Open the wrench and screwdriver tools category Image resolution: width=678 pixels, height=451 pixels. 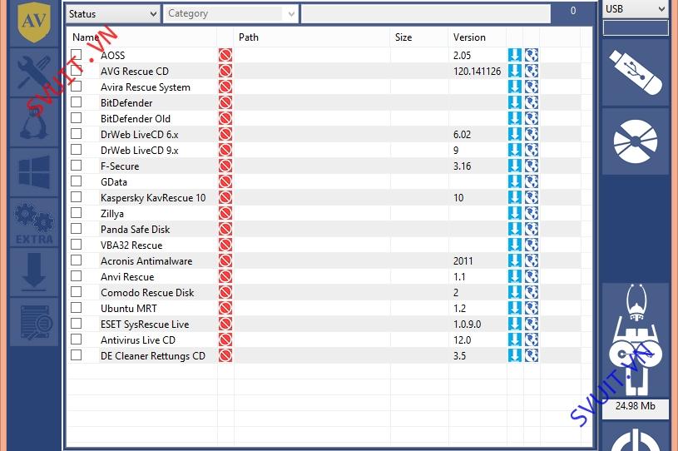point(34,72)
